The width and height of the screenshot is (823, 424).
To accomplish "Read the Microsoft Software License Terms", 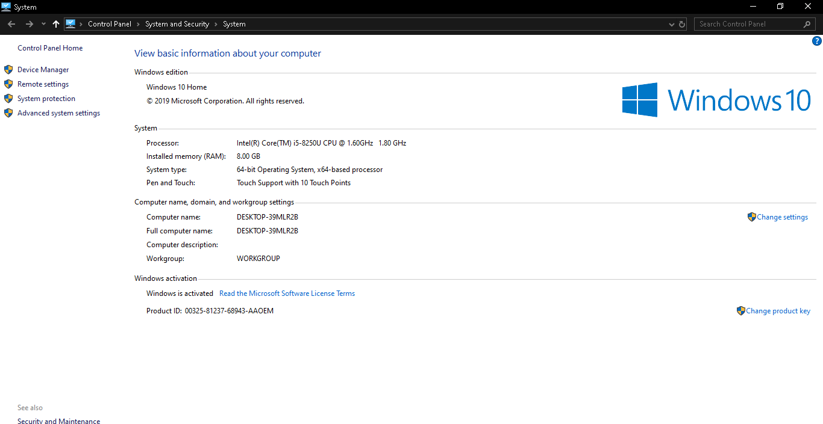I will 287,293.
